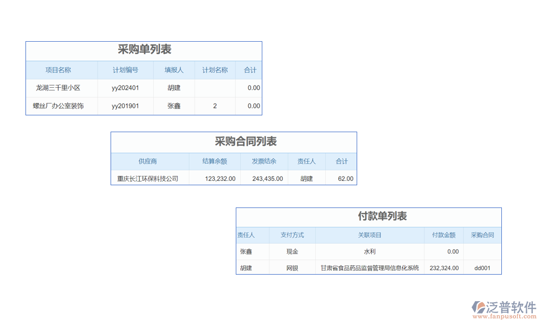Select the 关联项目 column header

point(370,235)
